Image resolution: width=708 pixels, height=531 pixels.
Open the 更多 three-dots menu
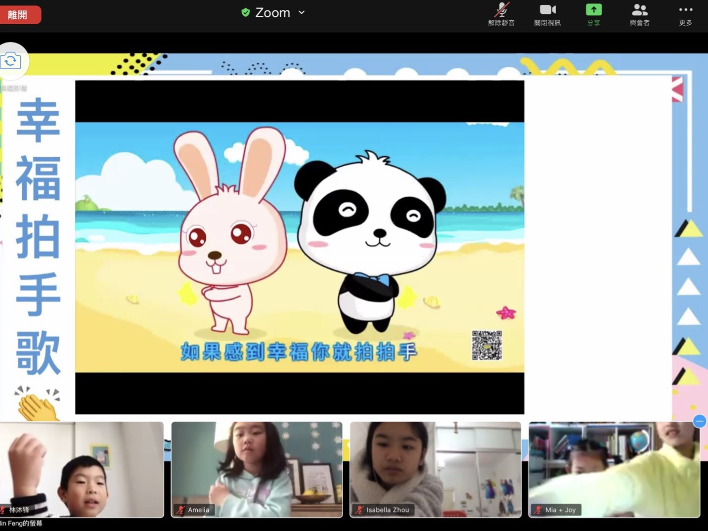point(685,15)
